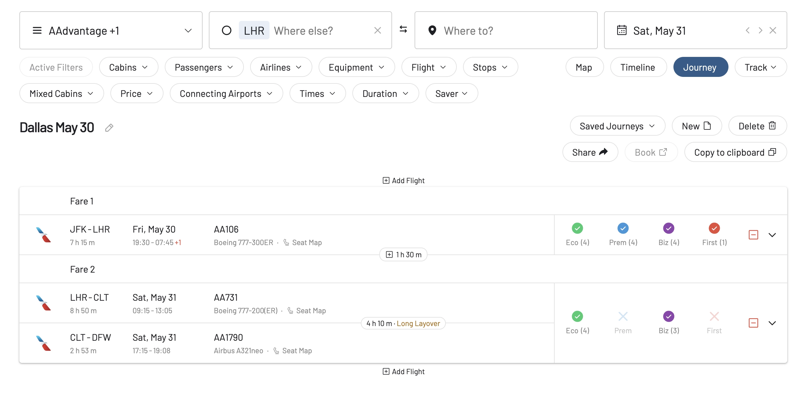Open the Mixed Cabins filter
Screen dimensions: 811x397
[x=61, y=93]
